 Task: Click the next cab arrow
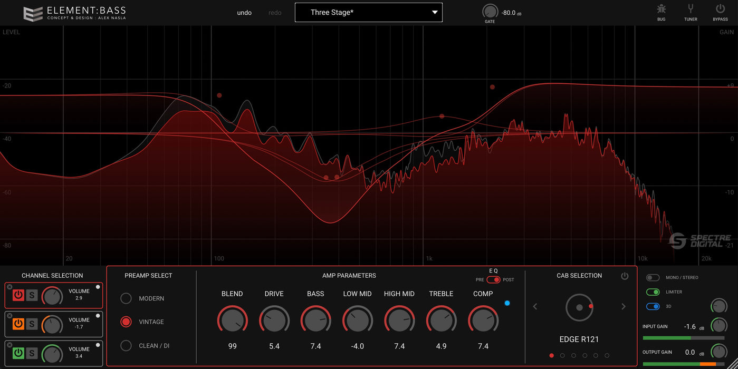[623, 306]
